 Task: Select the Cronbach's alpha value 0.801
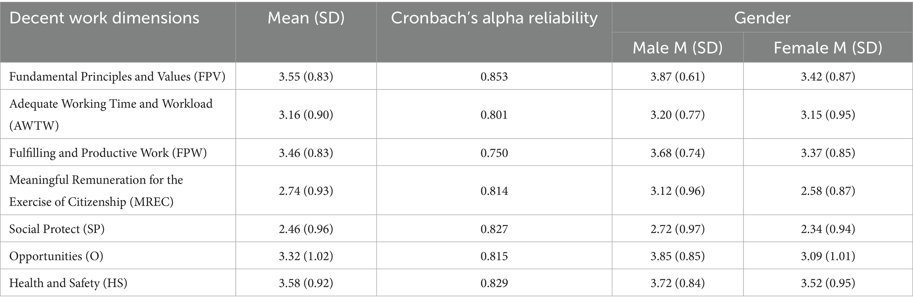click(x=494, y=115)
